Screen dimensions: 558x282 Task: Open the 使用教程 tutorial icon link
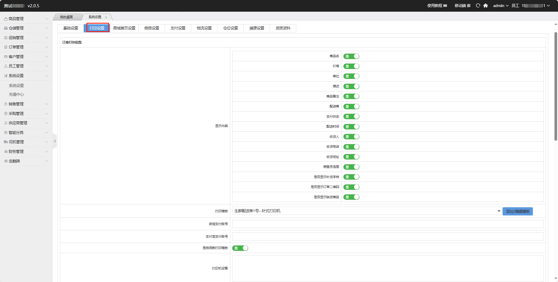click(445, 6)
